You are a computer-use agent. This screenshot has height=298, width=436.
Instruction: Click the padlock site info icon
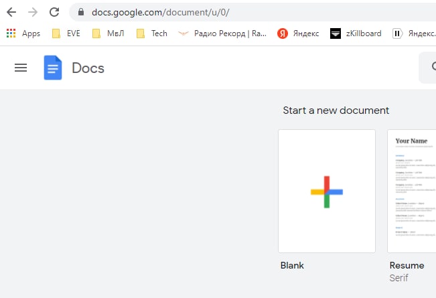tap(81, 12)
